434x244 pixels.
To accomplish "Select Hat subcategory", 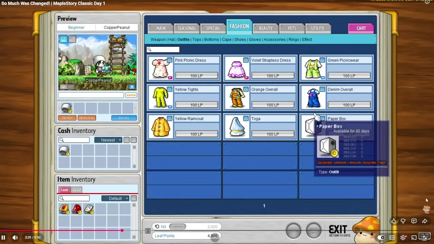I will (172, 40).
